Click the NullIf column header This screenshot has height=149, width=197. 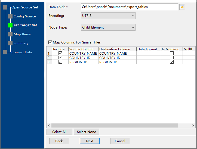[189, 49]
